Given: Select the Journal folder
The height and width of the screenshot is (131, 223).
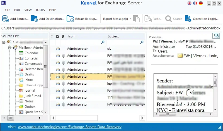Looking at the screenshot, I should coord(30,90).
